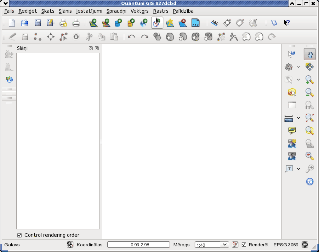
Task: Create a new project with blank page icon
Action: (x=12, y=23)
